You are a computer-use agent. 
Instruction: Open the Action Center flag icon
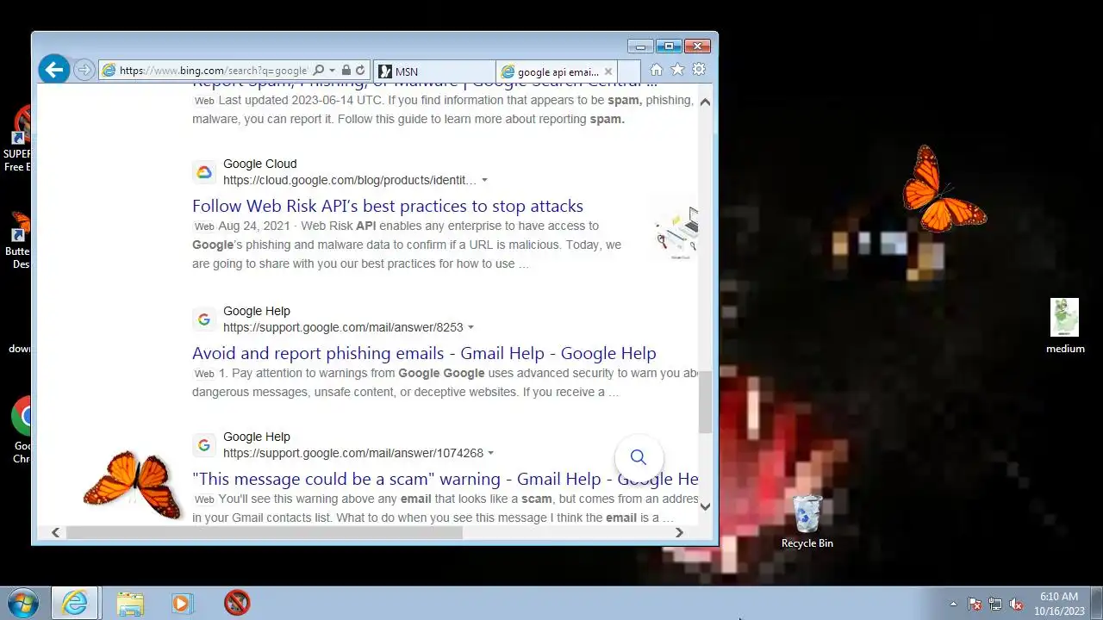[x=975, y=604]
